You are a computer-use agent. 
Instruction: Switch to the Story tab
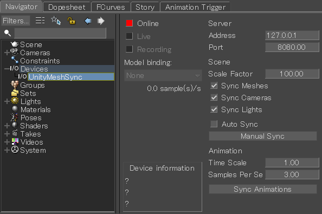click(x=145, y=7)
